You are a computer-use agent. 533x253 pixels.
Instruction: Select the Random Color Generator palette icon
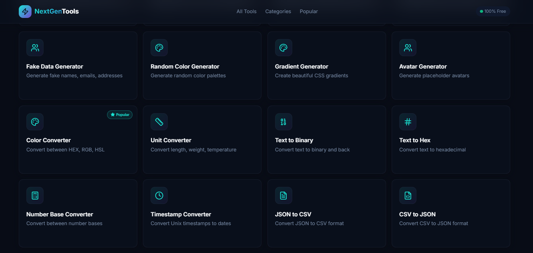click(x=159, y=47)
